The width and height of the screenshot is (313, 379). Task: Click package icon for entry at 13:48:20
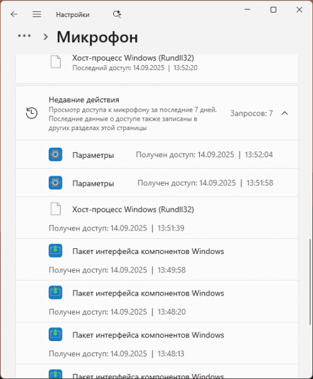tap(56, 292)
